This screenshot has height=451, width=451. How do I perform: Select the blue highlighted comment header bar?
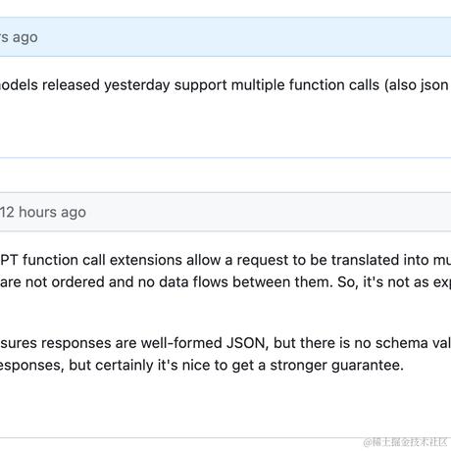pos(225,37)
